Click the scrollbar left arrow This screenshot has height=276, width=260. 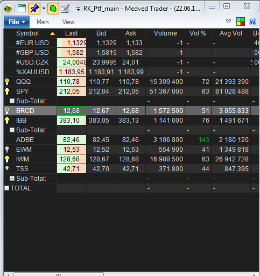pos(8,274)
